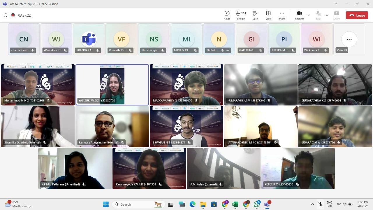Open the WhatsApp taskbar icon
373x210 pixels.
click(x=256, y=204)
